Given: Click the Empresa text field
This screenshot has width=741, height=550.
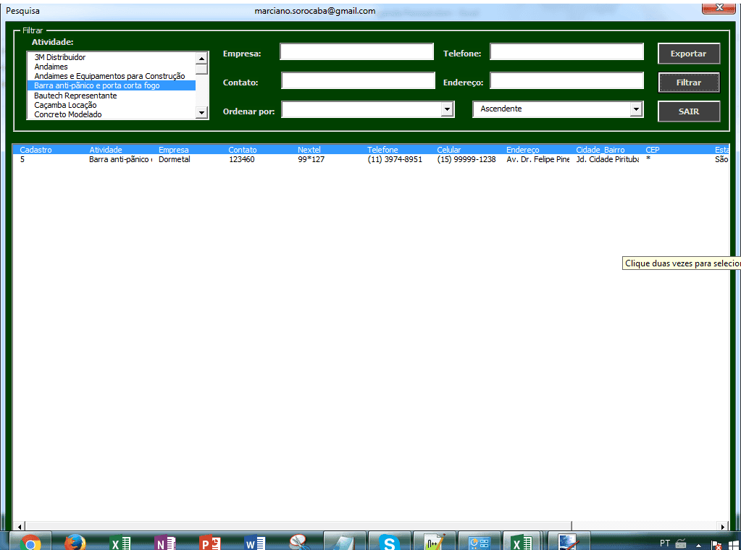Looking at the screenshot, I should click(x=356, y=52).
